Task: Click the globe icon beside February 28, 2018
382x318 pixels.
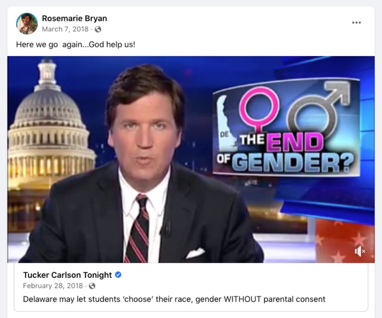Action: (x=92, y=286)
